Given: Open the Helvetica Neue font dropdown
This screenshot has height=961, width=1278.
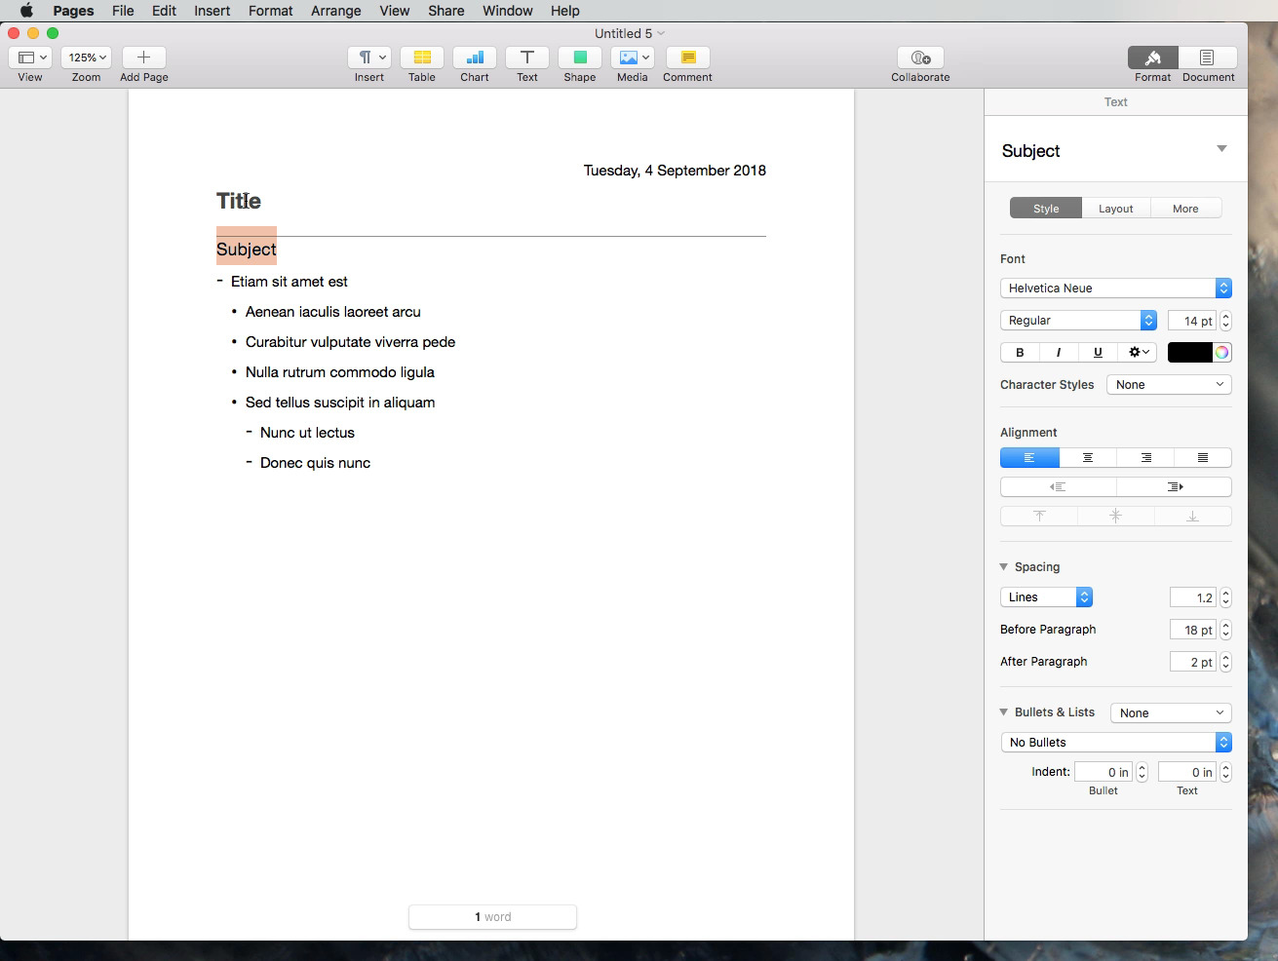Looking at the screenshot, I should point(1115,288).
